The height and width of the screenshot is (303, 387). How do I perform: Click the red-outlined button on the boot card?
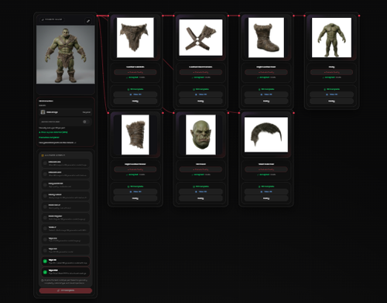[266, 72]
